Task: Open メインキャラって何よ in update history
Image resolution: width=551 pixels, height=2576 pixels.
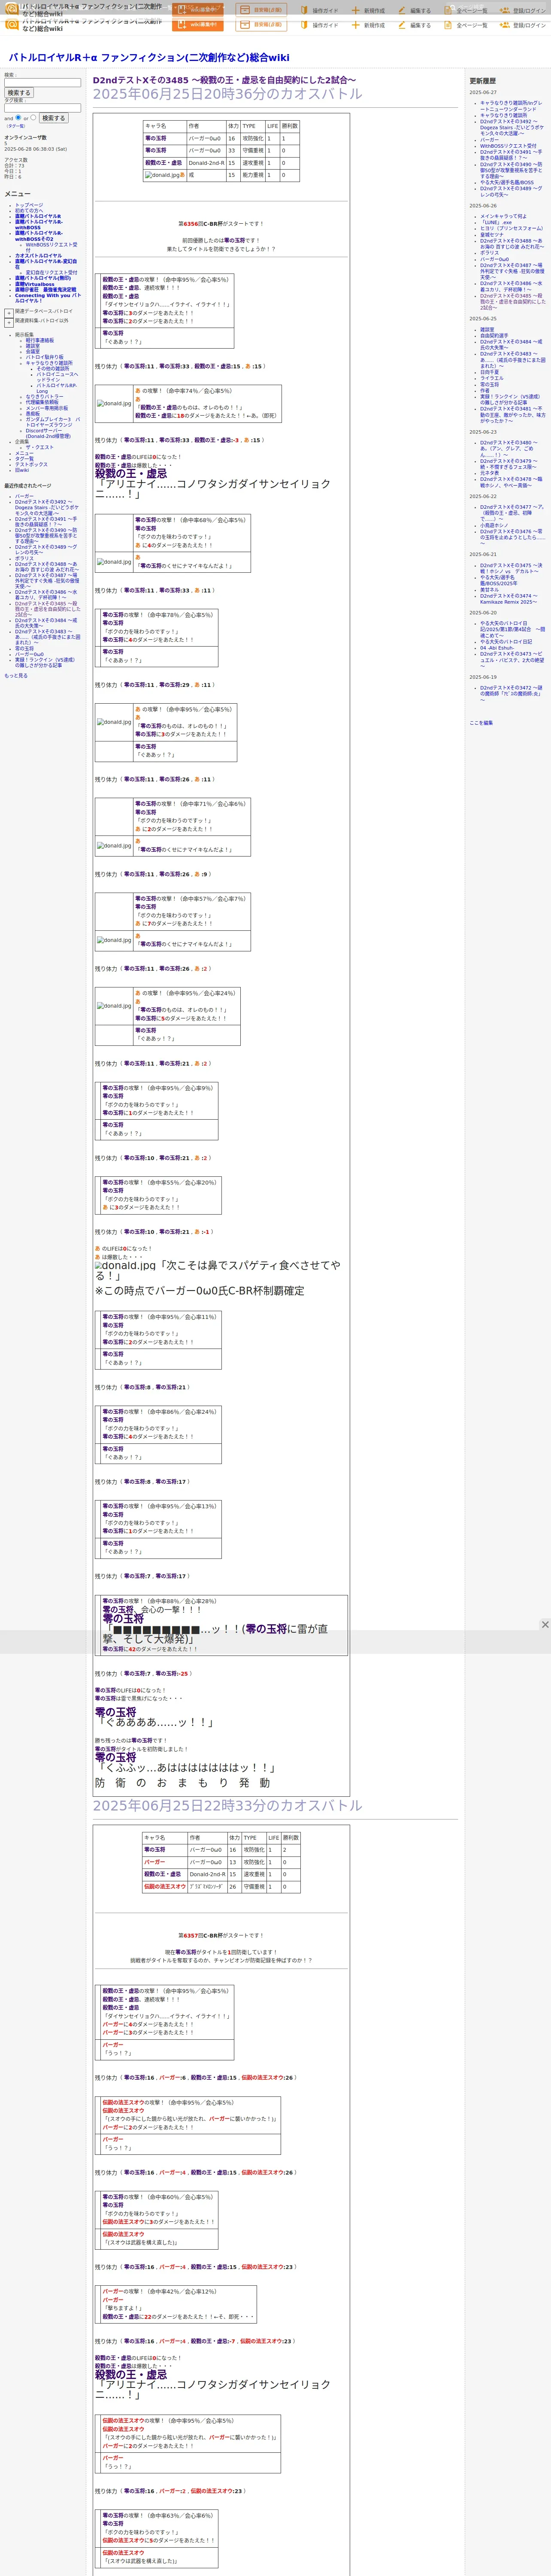Action: [503, 216]
